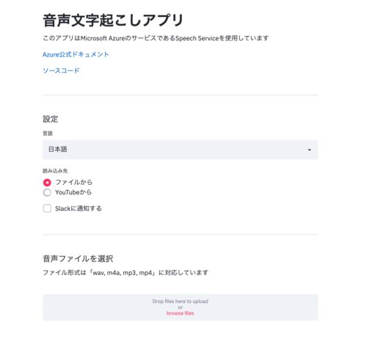This screenshot has height=347, width=367.
Task: Click the 読み込み先 field label
Action: pos(55,171)
